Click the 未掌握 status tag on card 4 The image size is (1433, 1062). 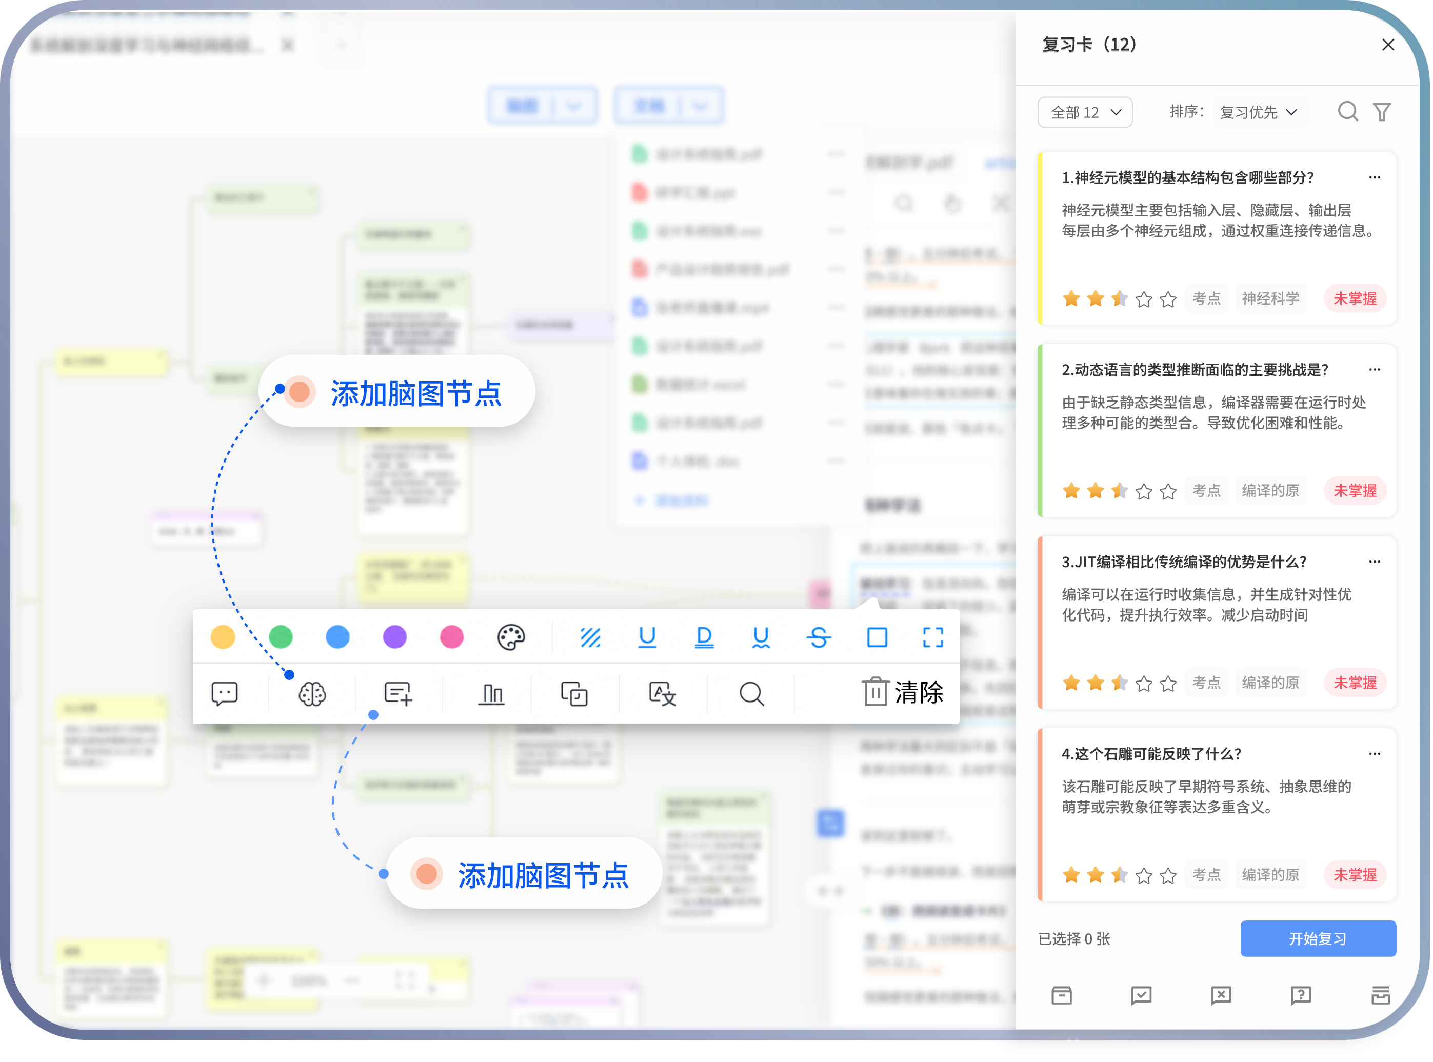(1355, 875)
